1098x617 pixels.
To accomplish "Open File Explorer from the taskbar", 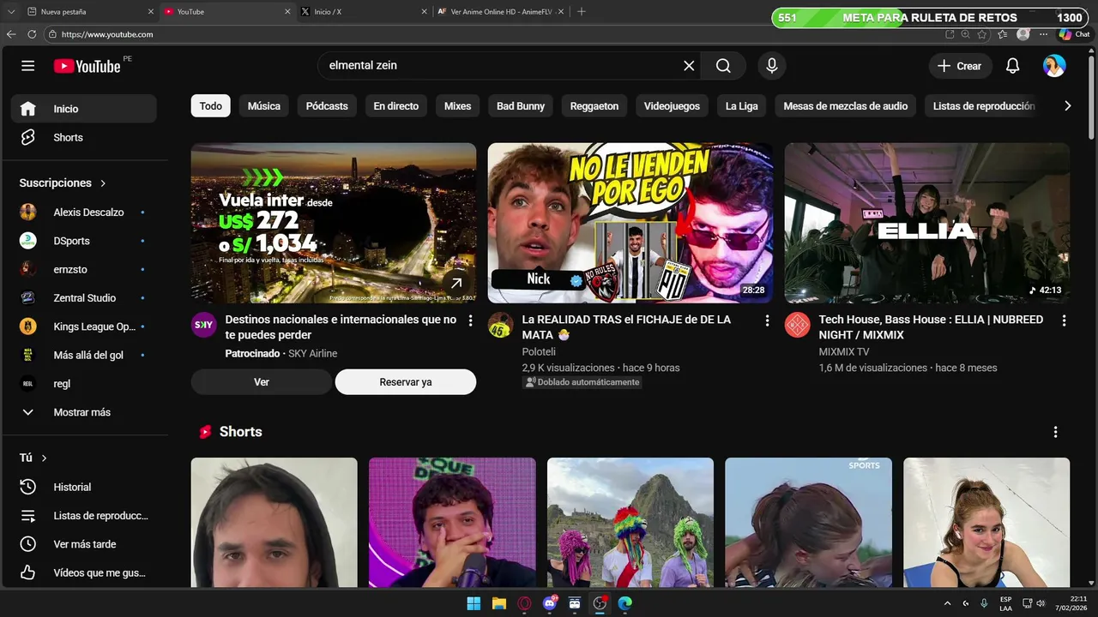I will (498, 603).
